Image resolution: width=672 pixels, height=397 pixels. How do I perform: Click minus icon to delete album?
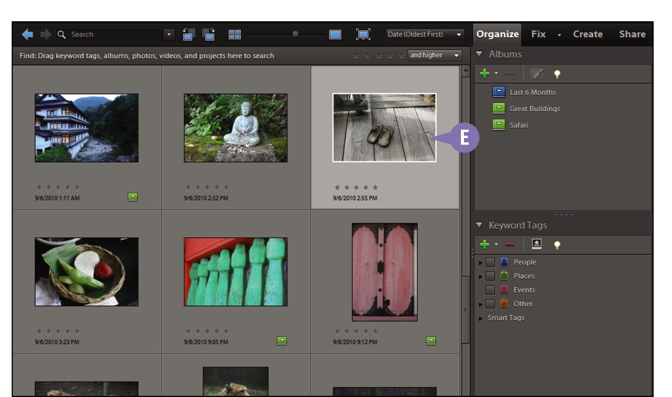pyautogui.click(x=510, y=74)
